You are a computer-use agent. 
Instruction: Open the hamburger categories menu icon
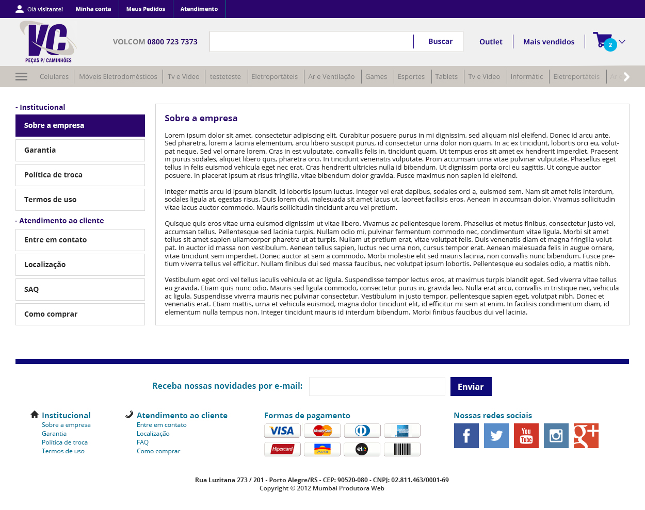21,77
